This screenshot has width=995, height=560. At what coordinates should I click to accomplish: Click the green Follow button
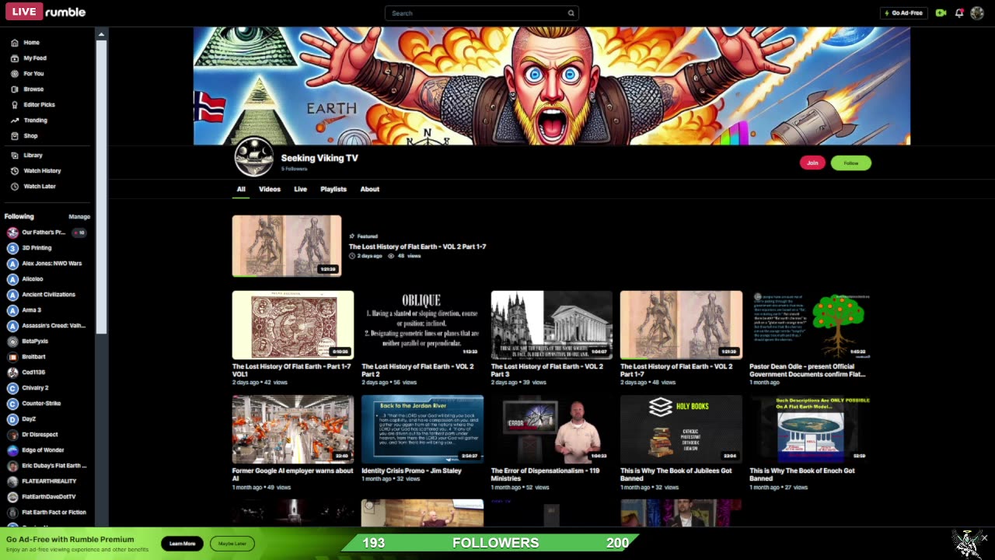pyautogui.click(x=851, y=163)
